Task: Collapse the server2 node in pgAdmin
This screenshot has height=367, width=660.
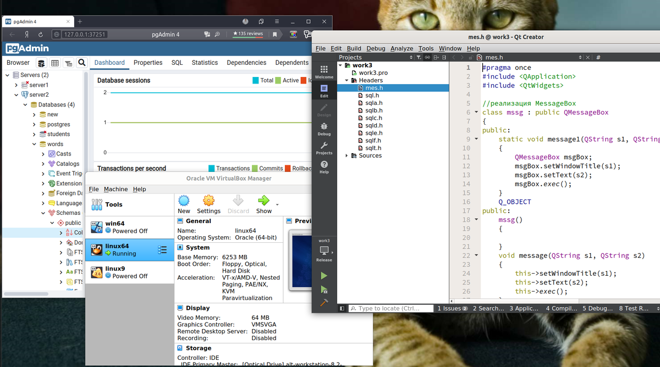Action: 16,95
